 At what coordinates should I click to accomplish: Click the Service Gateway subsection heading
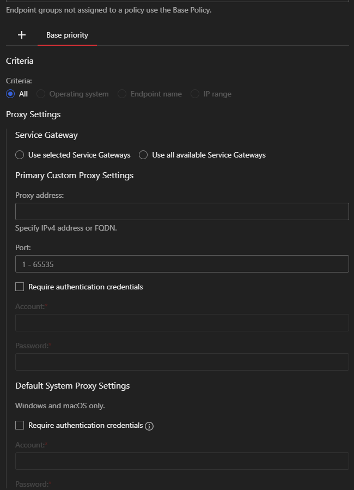pyautogui.click(x=46, y=135)
